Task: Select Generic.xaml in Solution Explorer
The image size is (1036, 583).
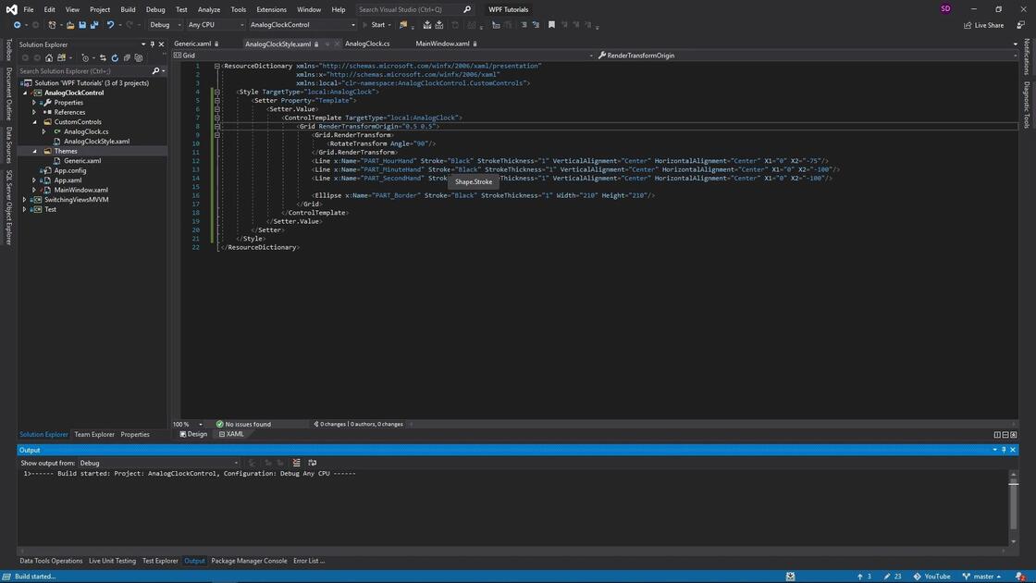Action: click(x=82, y=161)
